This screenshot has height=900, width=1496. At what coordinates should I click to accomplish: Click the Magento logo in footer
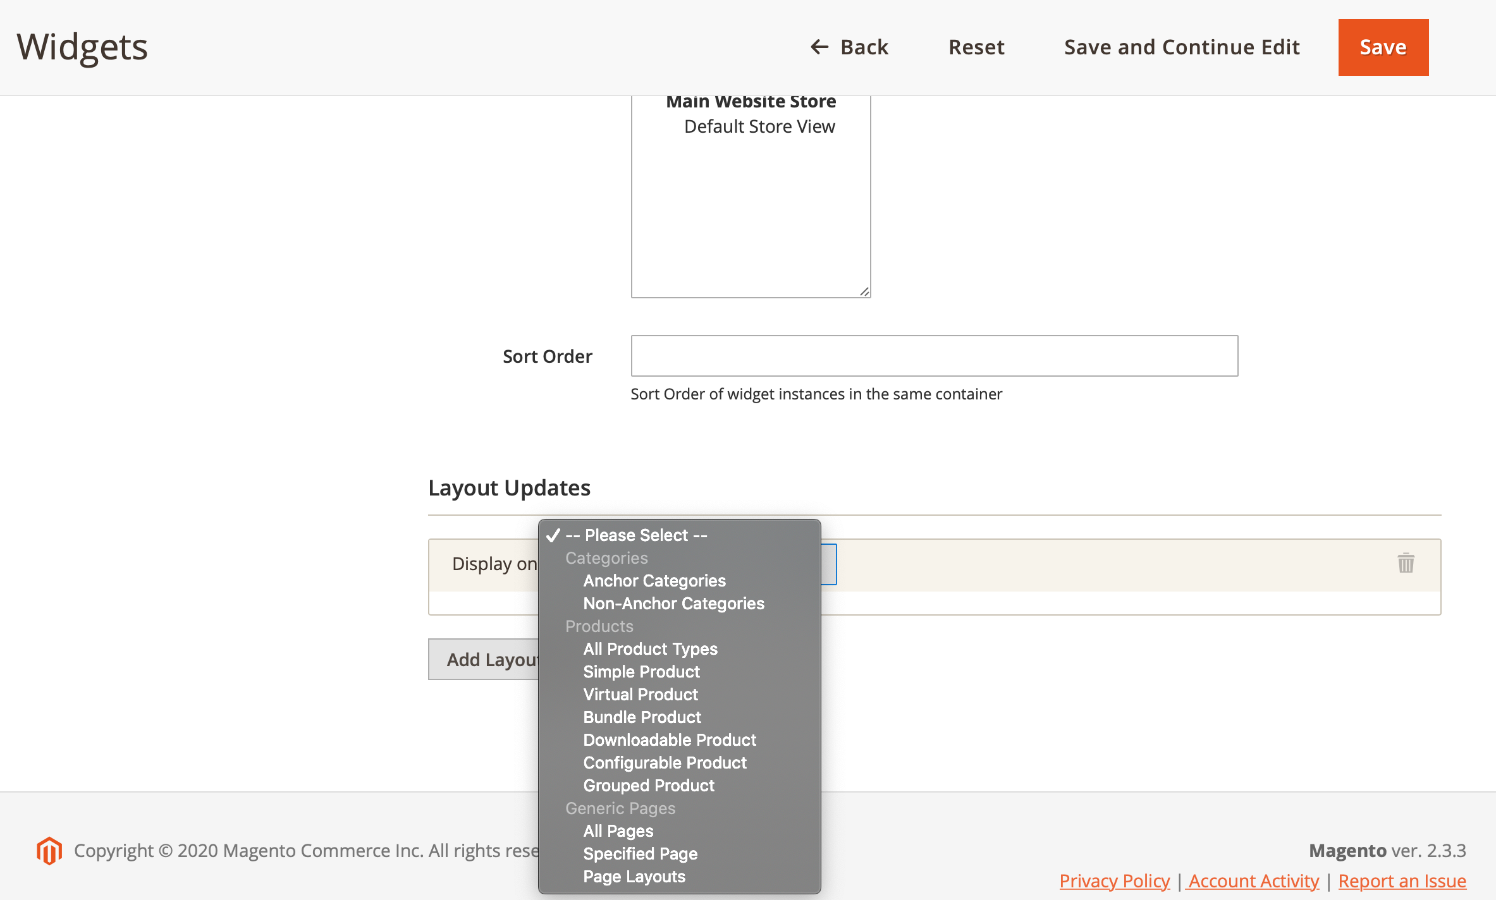coord(49,851)
